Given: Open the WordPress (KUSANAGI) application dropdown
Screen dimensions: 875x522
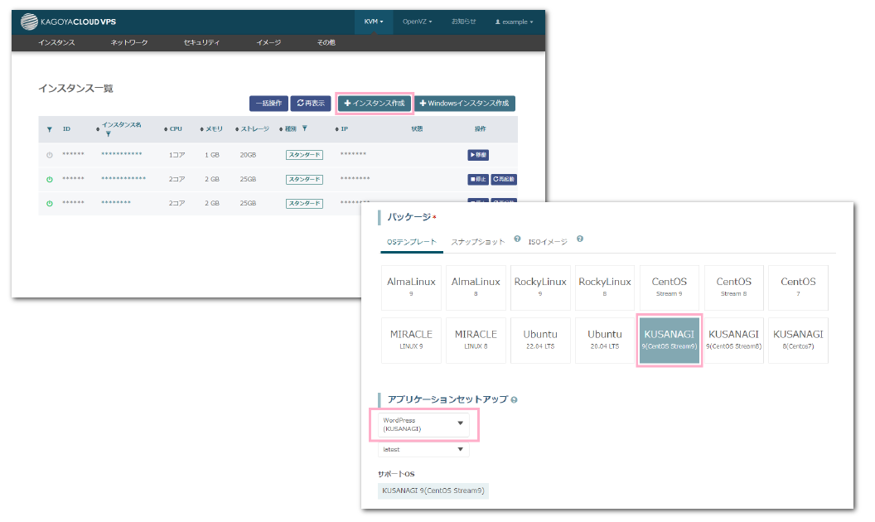Looking at the screenshot, I should click(x=423, y=424).
